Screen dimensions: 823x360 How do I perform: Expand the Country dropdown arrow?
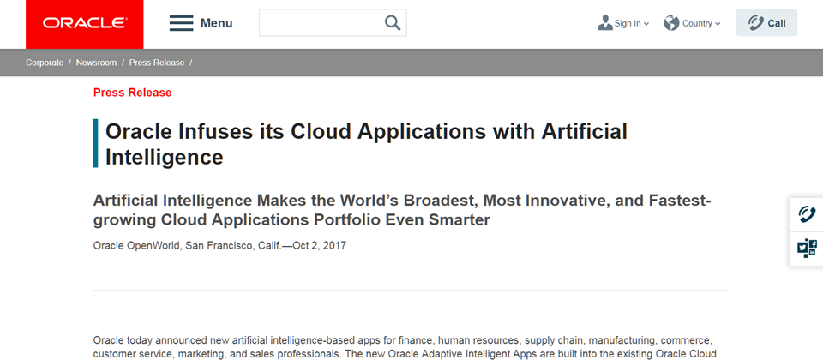pos(718,24)
